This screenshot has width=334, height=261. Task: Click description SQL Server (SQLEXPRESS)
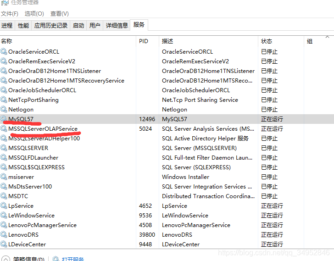196,167
